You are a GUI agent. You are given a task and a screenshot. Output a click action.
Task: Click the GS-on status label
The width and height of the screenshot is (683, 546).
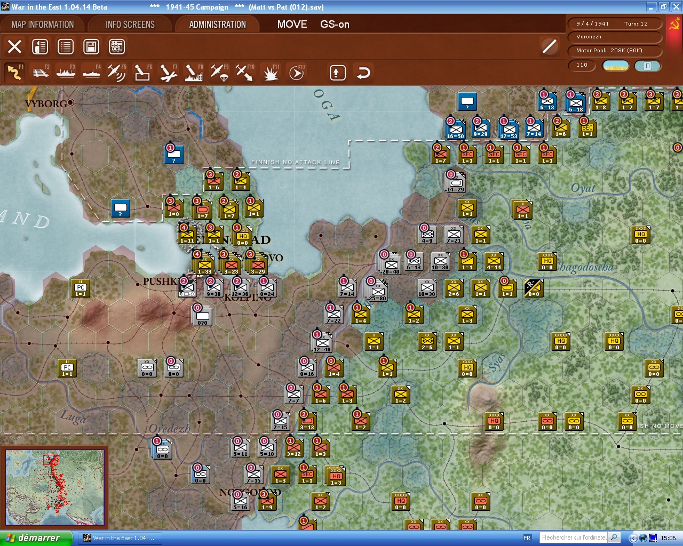point(335,24)
